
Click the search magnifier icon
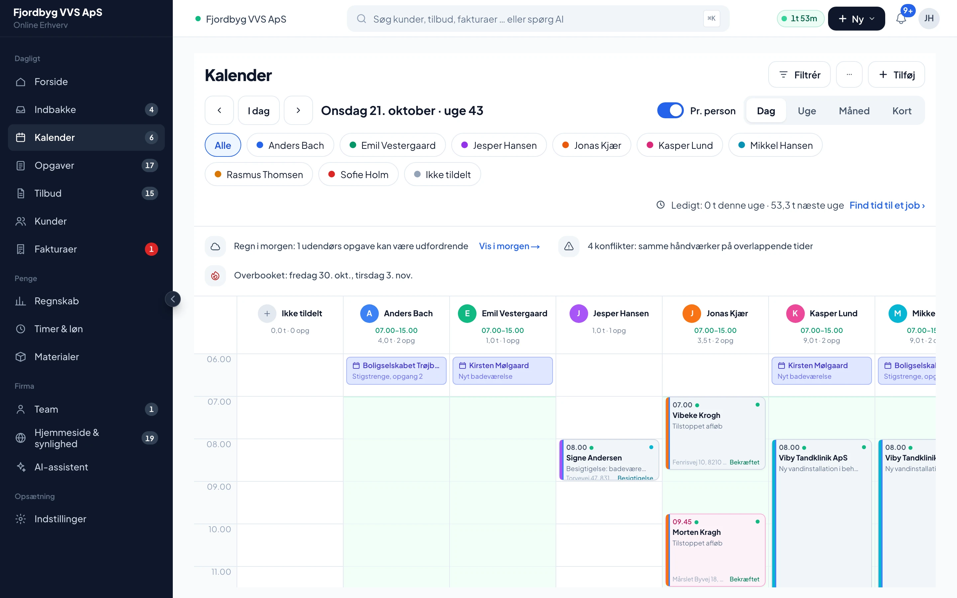point(361,19)
